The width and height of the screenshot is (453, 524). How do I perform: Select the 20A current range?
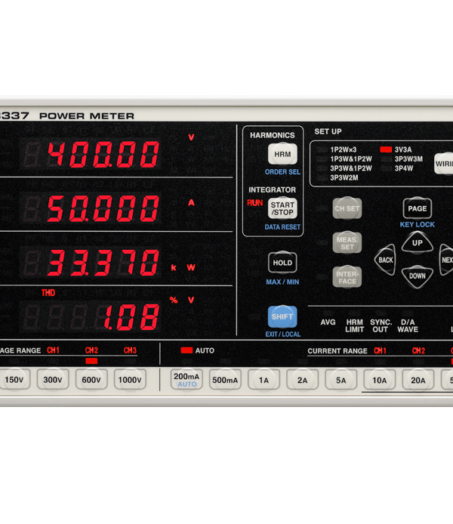point(418,380)
